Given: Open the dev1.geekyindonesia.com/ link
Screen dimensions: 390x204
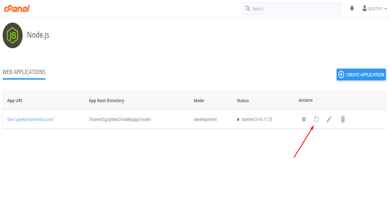Looking at the screenshot, I should (31, 119).
